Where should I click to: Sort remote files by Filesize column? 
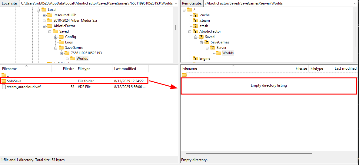pyautogui.click(x=297, y=68)
